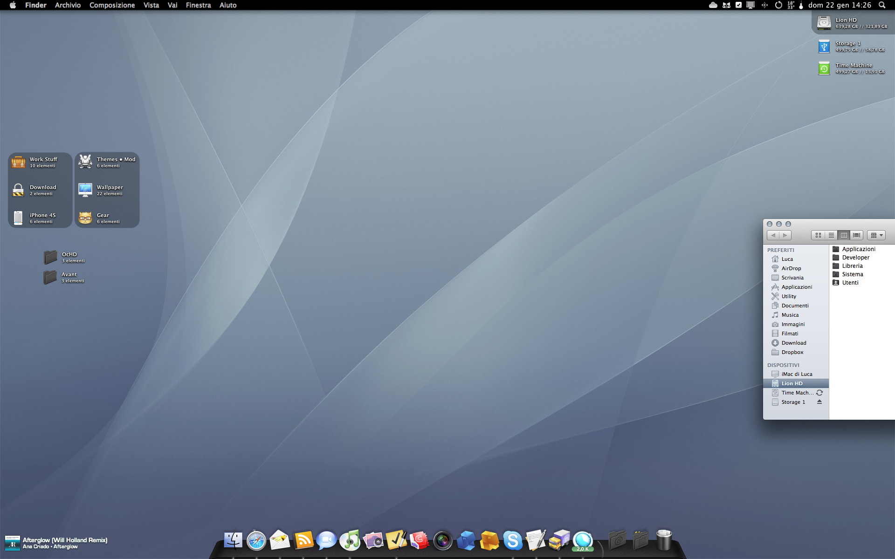
Task: Select Documenti in Finder sidebar
Action: tap(796, 306)
